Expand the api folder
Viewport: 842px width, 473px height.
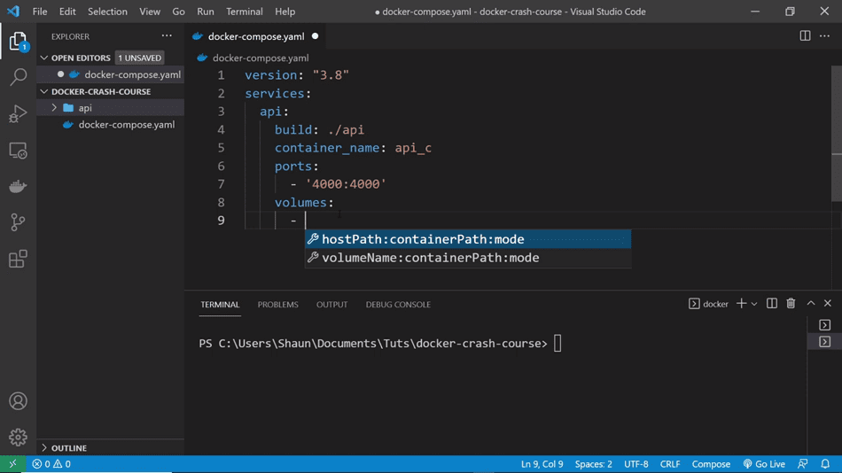tap(54, 108)
